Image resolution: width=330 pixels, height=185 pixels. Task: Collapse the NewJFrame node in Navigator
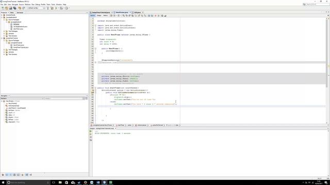pyautogui.click(x=2, y=101)
